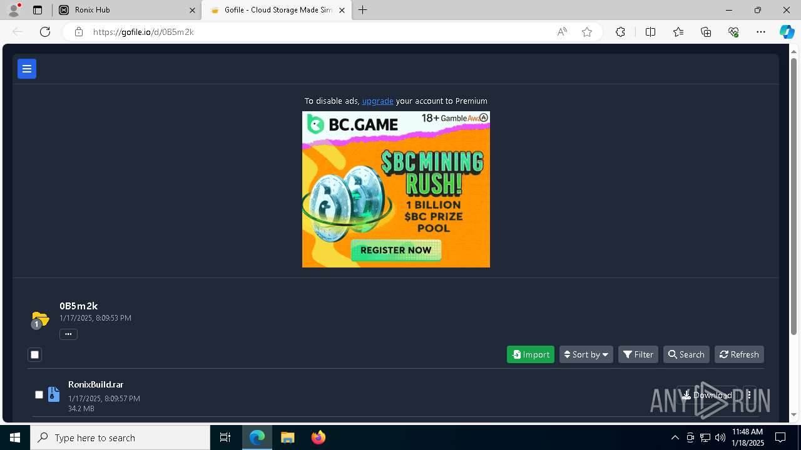Screen dimensions: 801x450
Task: Open the Filter button
Action: coord(638,354)
